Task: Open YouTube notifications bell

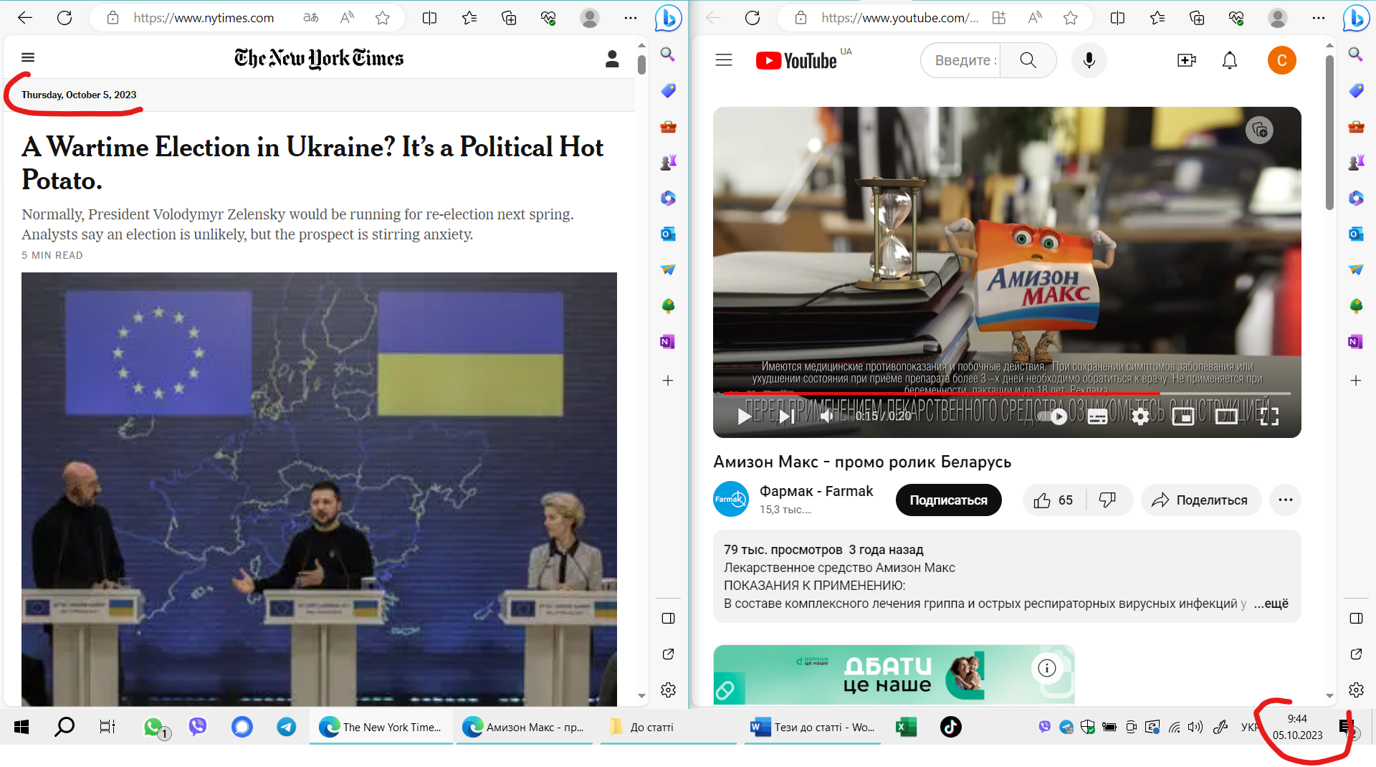Action: [1230, 61]
